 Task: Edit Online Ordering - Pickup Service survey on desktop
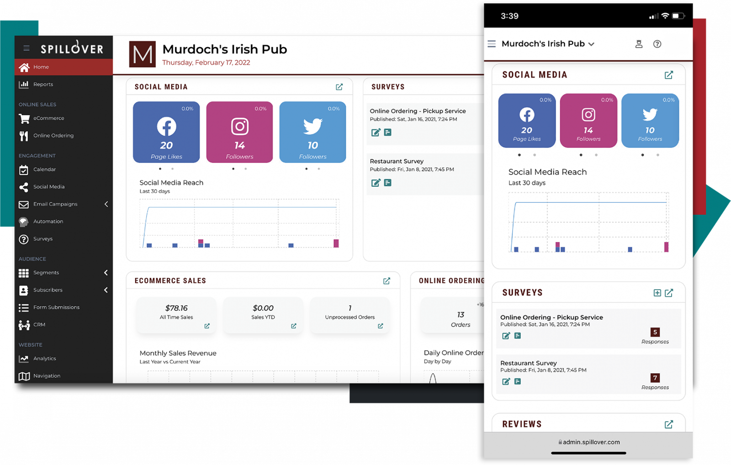pyautogui.click(x=376, y=132)
